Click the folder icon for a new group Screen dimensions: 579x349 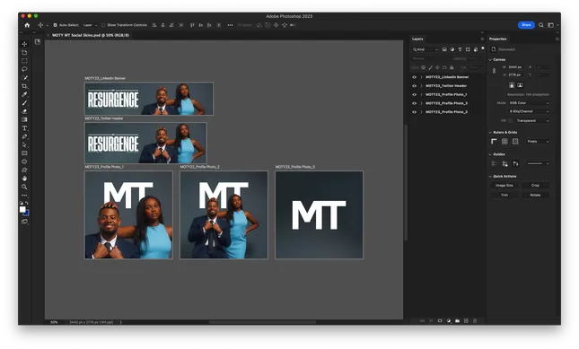457,321
